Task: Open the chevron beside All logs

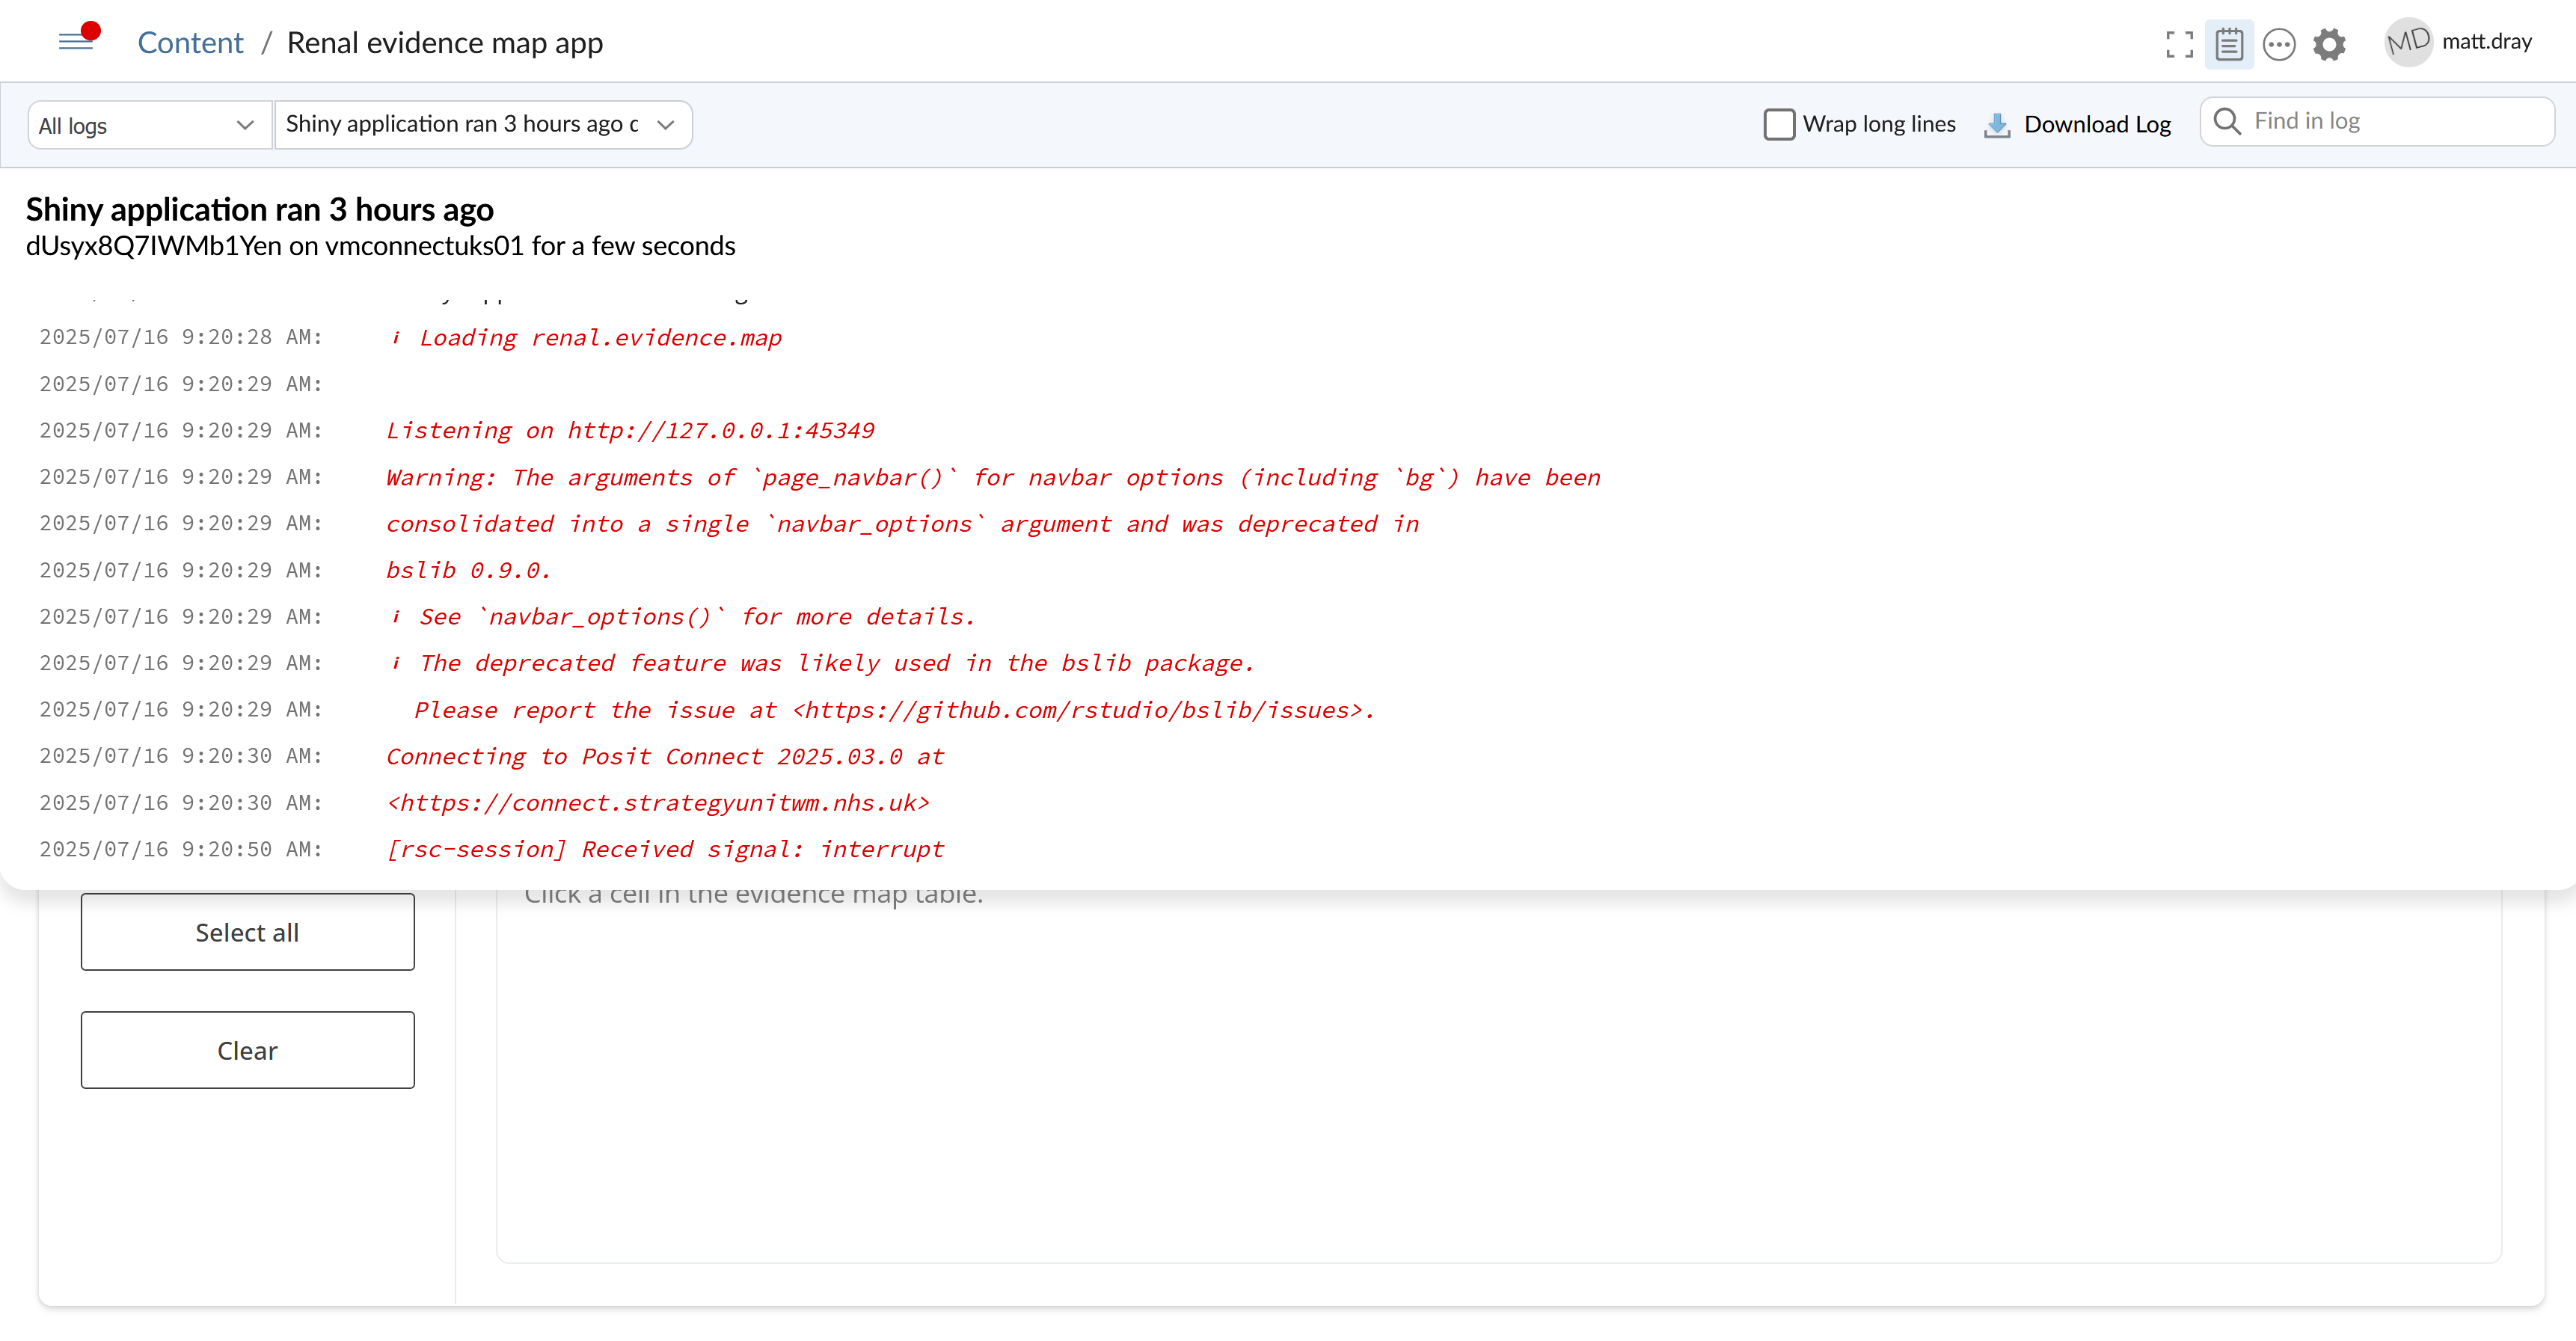Action: [x=245, y=125]
